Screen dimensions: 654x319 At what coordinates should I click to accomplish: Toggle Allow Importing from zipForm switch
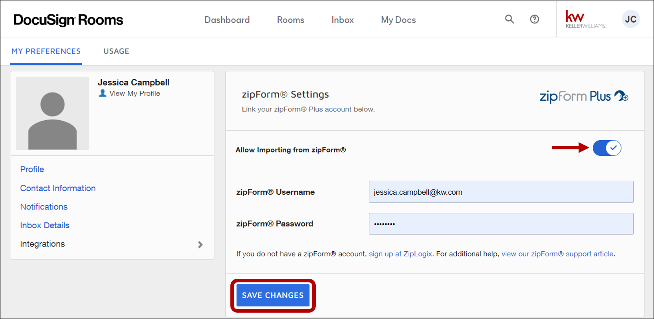pos(607,148)
